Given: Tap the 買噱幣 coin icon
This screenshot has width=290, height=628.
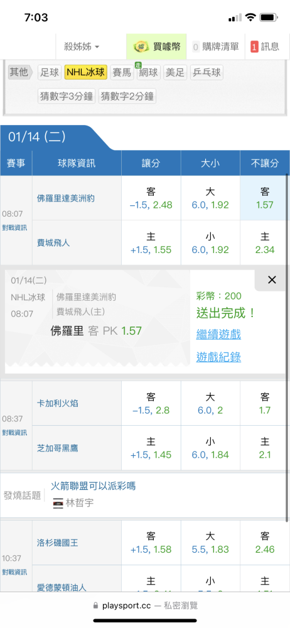Looking at the screenshot, I should click(141, 46).
